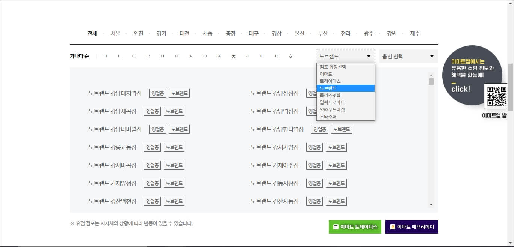
Task: Choose highlighted 노브랜드 dropdown option
Action: [x=346, y=88]
